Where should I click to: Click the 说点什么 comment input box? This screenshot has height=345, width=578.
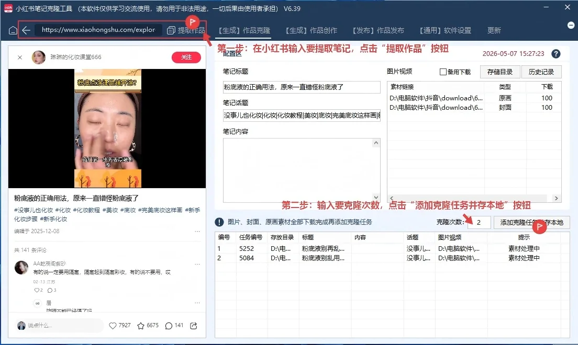tap(60, 326)
